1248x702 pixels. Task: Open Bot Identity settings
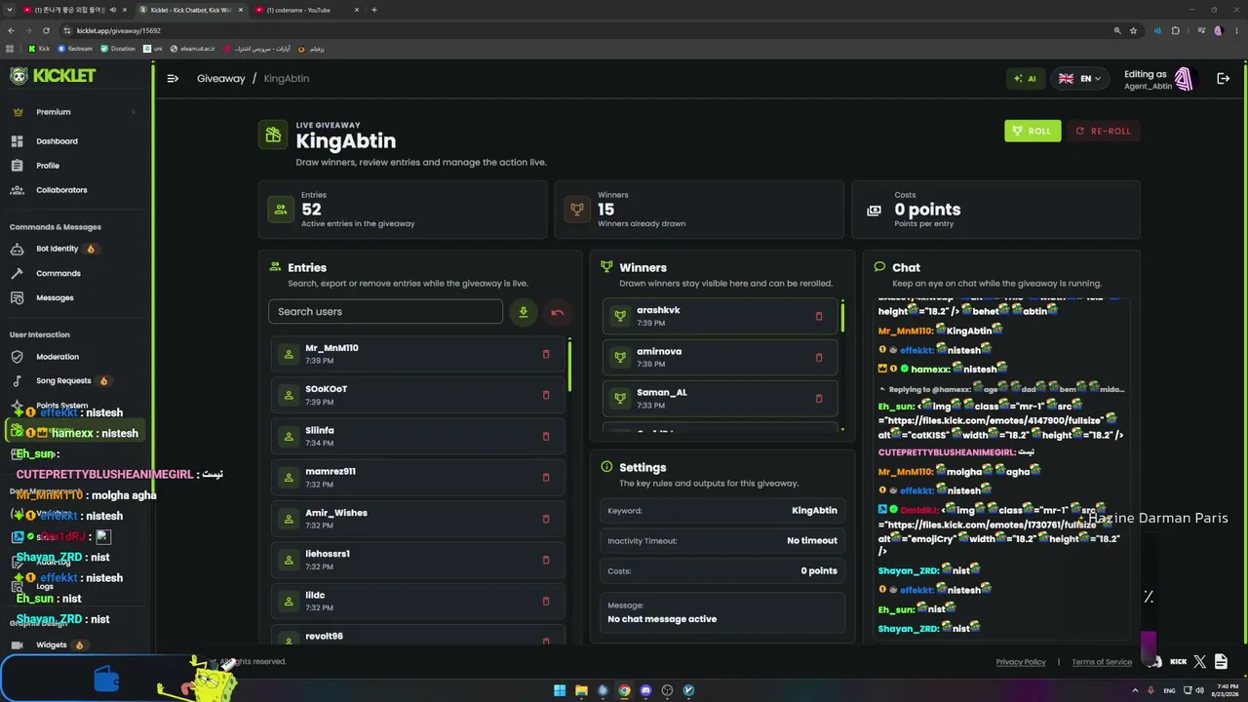point(74,249)
